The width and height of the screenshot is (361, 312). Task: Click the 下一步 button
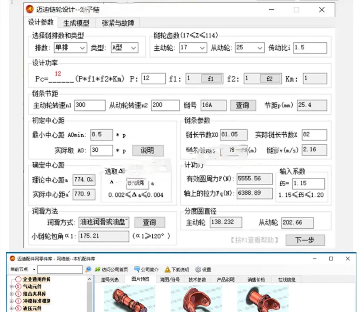(x=305, y=240)
